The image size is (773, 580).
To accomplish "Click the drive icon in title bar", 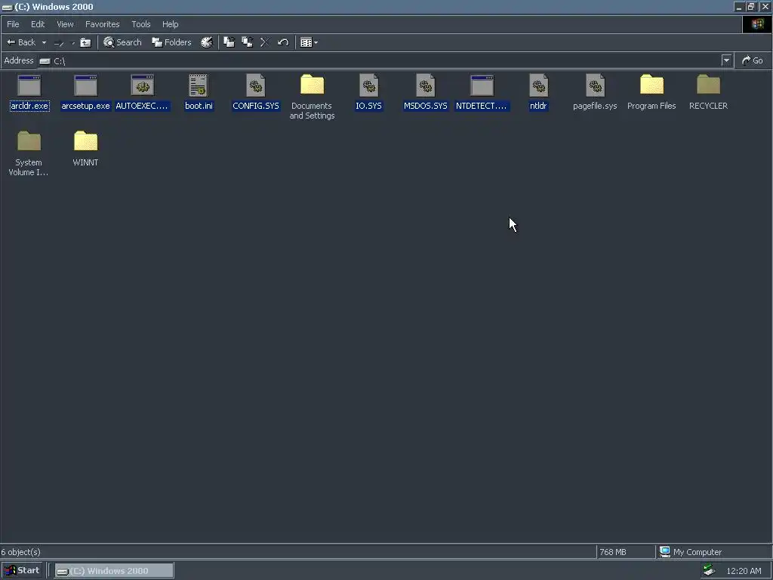I will [x=7, y=7].
